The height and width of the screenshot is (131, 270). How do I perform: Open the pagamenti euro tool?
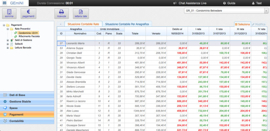(x=28, y=13)
